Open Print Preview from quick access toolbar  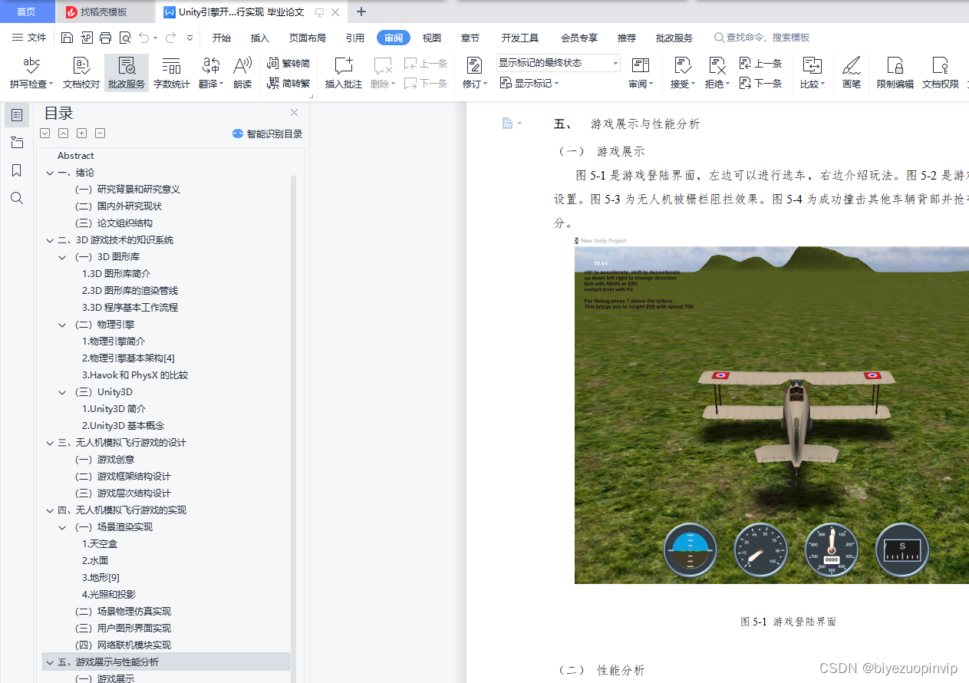click(x=124, y=38)
